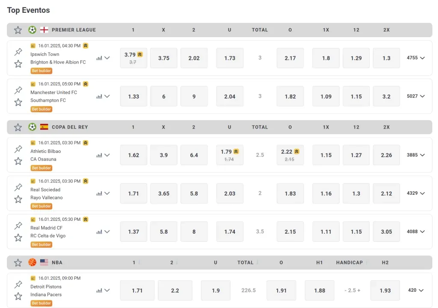438x308 pixels.
Task: Click the Spain flag icon for Copa del Rey
Action: (x=44, y=127)
